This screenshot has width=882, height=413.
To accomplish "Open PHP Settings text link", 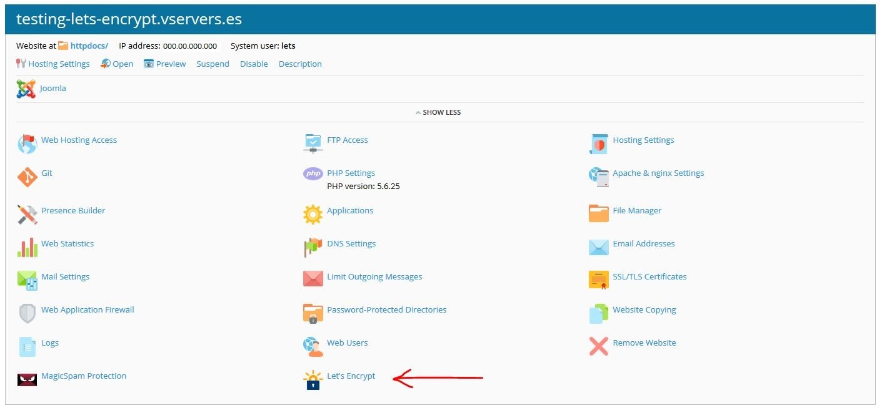I will tap(351, 173).
